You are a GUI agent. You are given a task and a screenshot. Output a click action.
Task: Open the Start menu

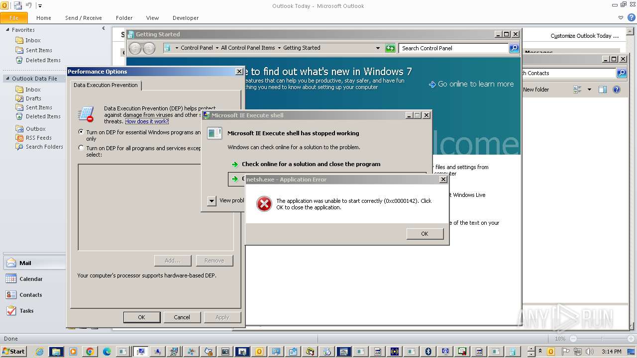pos(13,352)
